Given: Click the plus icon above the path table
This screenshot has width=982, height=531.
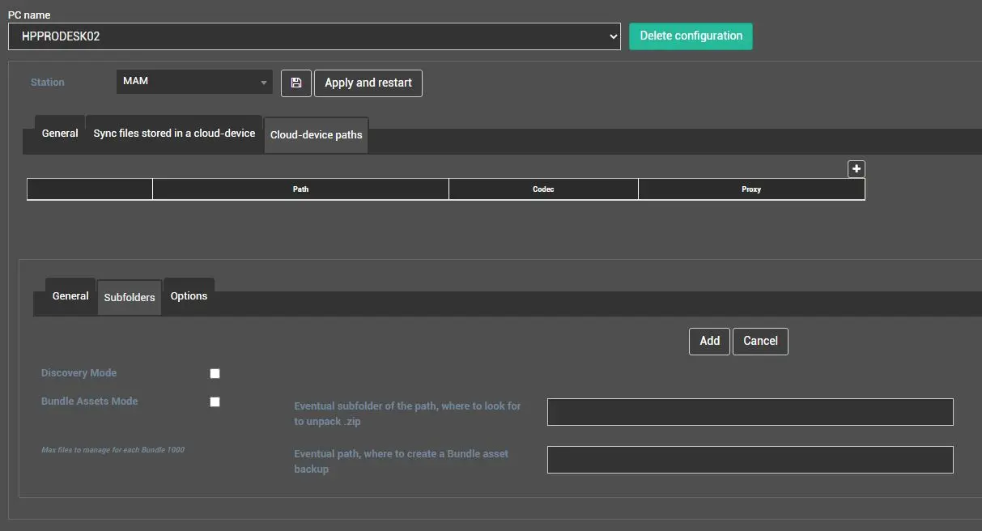Looking at the screenshot, I should tap(857, 168).
